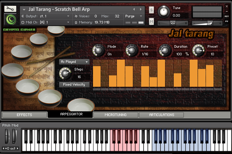Adjust the instrument volume slider
The height and width of the screenshot is (154, 232).
(x=207, y=23)
